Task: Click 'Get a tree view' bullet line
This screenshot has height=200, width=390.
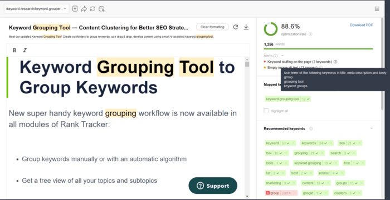Action: pyautogui.click(x=90, y=181)
